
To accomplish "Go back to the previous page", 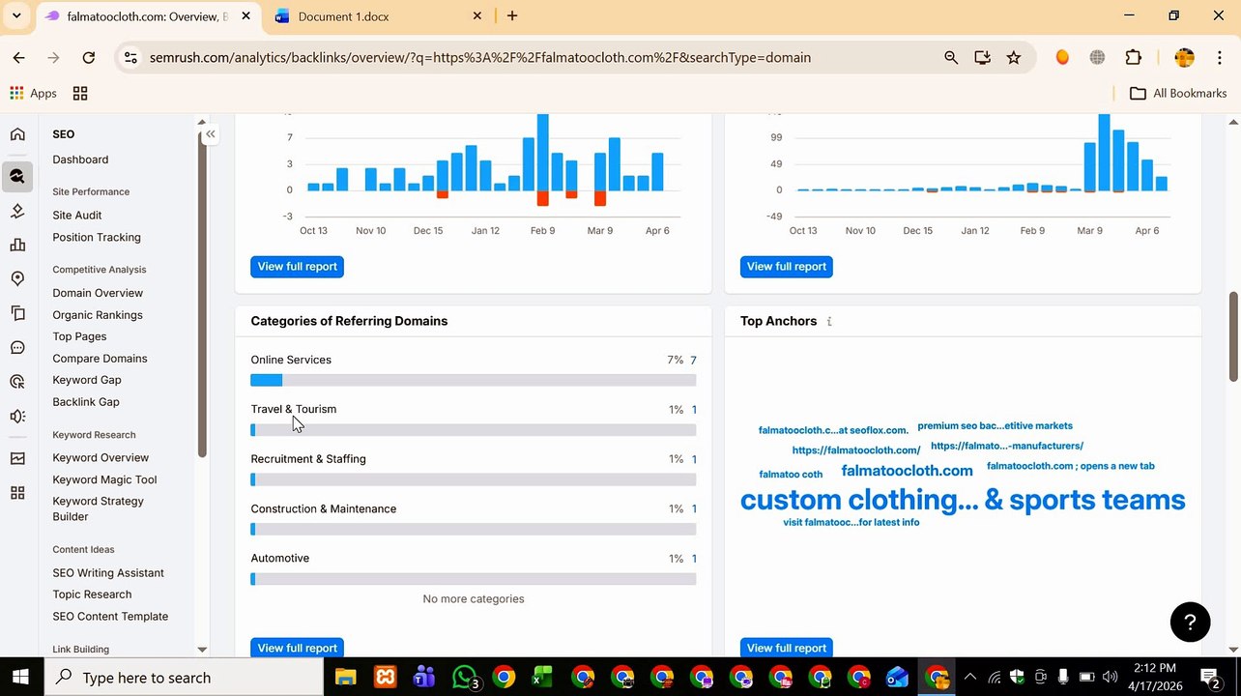I will [x=19, y=58].
